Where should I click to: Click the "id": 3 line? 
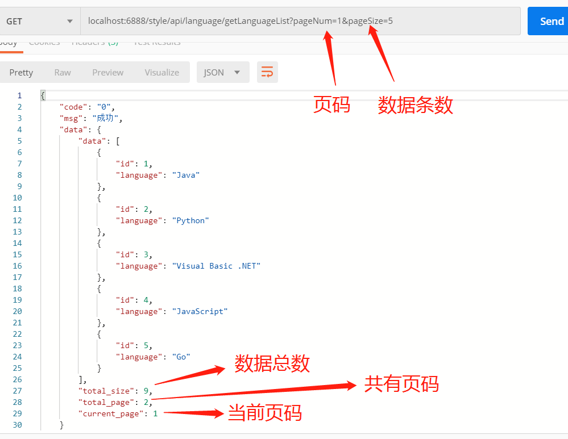click(134, 255)
